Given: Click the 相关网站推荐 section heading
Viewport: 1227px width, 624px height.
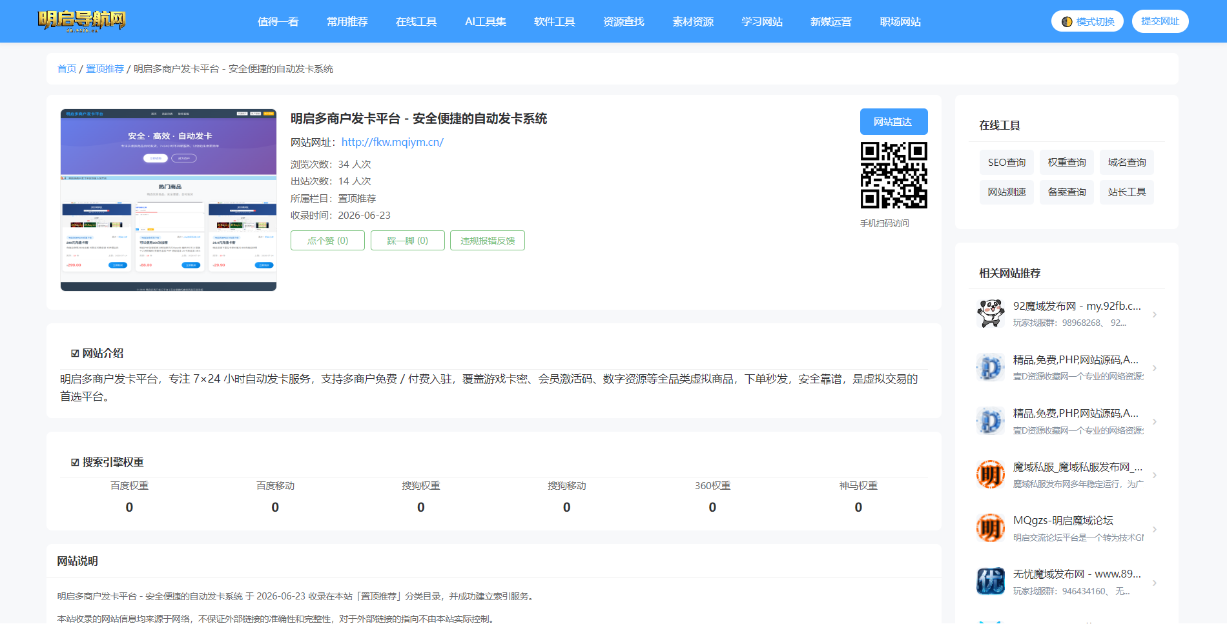Looking at the screenshot, I should 1009,273.
